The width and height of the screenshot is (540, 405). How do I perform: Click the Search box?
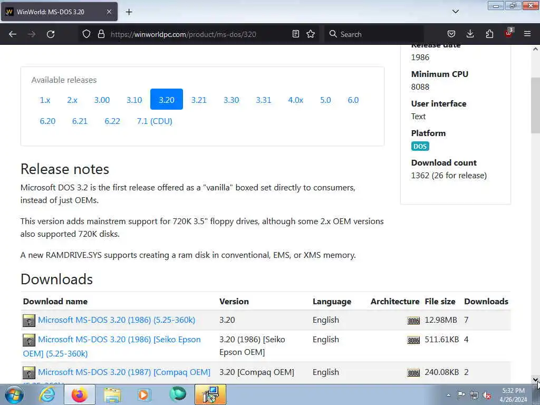[x=374, y=34]
